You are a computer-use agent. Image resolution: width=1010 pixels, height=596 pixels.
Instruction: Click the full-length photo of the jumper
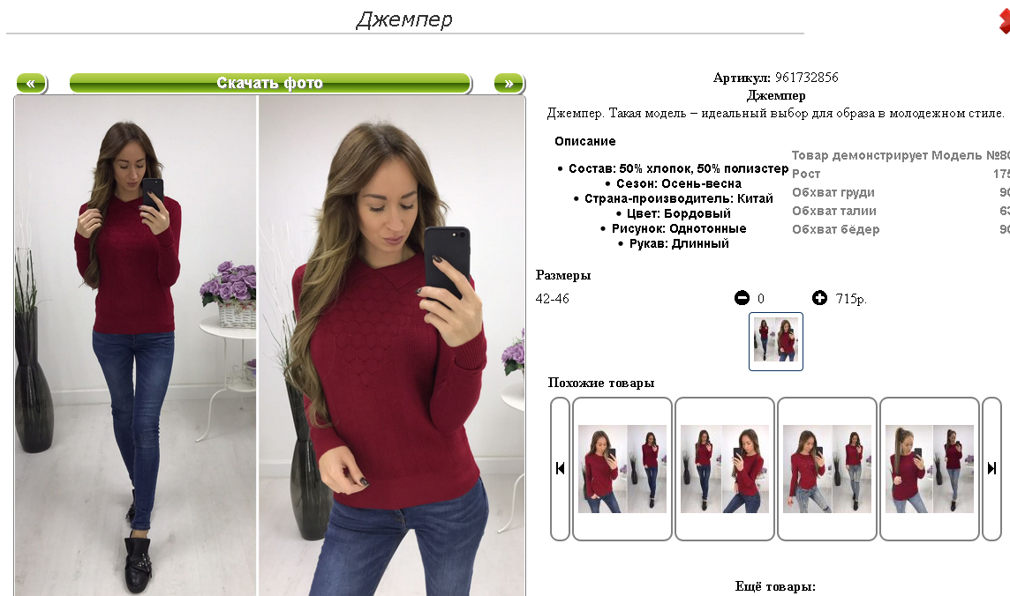click(x=135, y=346)
